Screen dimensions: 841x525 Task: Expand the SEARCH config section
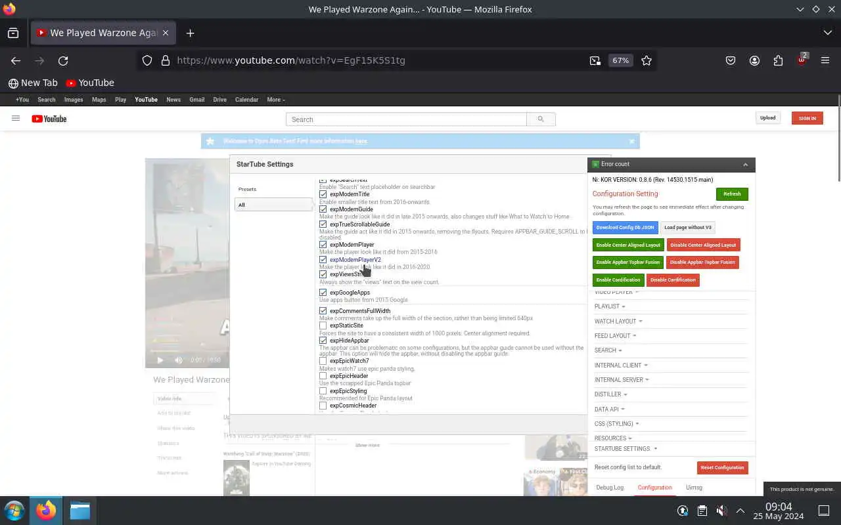[x=608, y=350]
